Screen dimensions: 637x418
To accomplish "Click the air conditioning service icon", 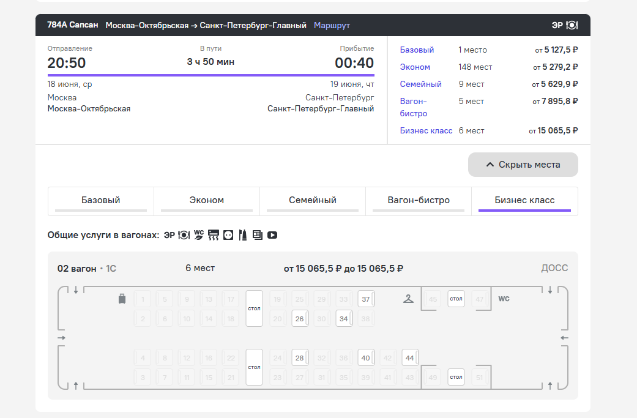I will tap(214, 235).
